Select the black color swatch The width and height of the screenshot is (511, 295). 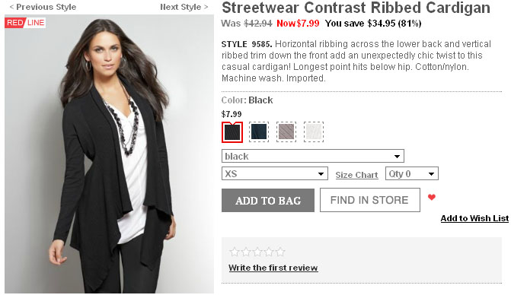232,132
